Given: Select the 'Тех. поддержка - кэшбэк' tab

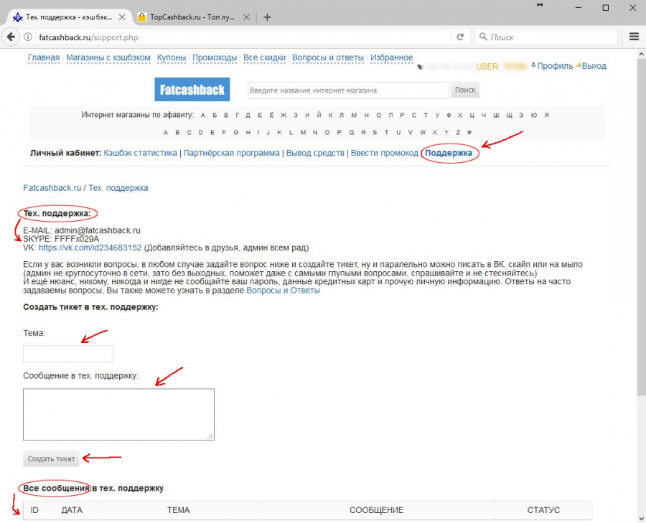Looking at the screenshot, I should click(68, 17).
